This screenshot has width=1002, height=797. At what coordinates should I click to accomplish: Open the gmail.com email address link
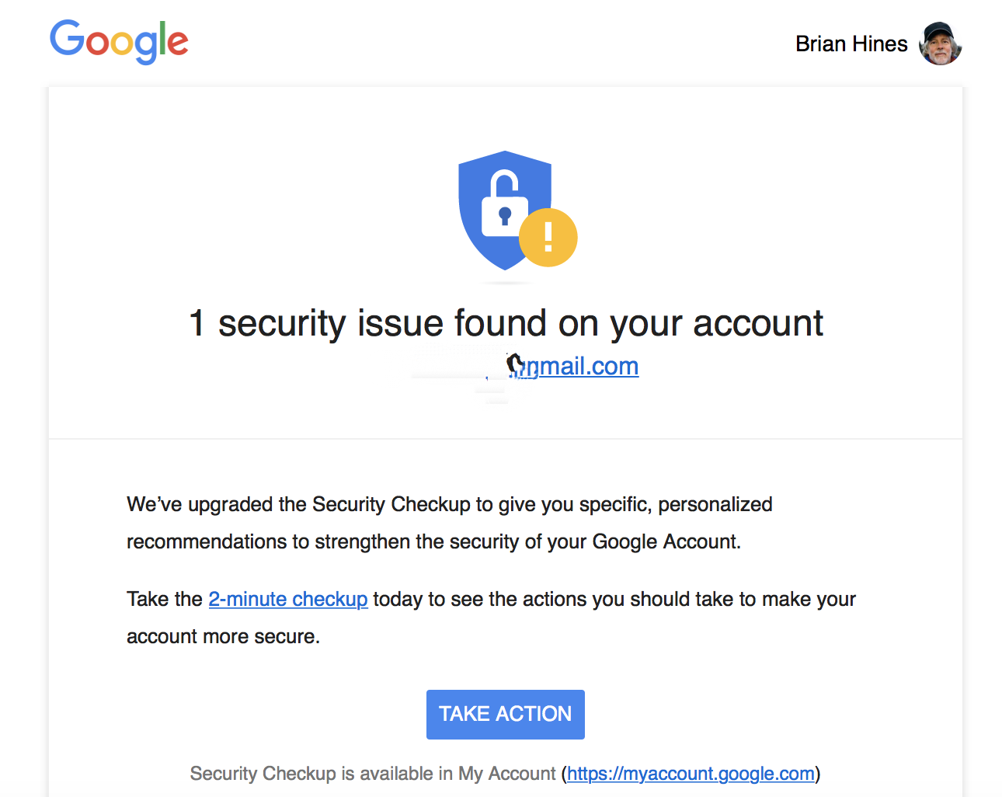pos(588,366)
